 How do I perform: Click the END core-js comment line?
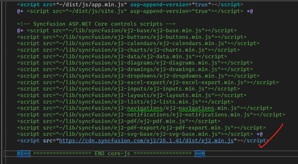point(111,153)
